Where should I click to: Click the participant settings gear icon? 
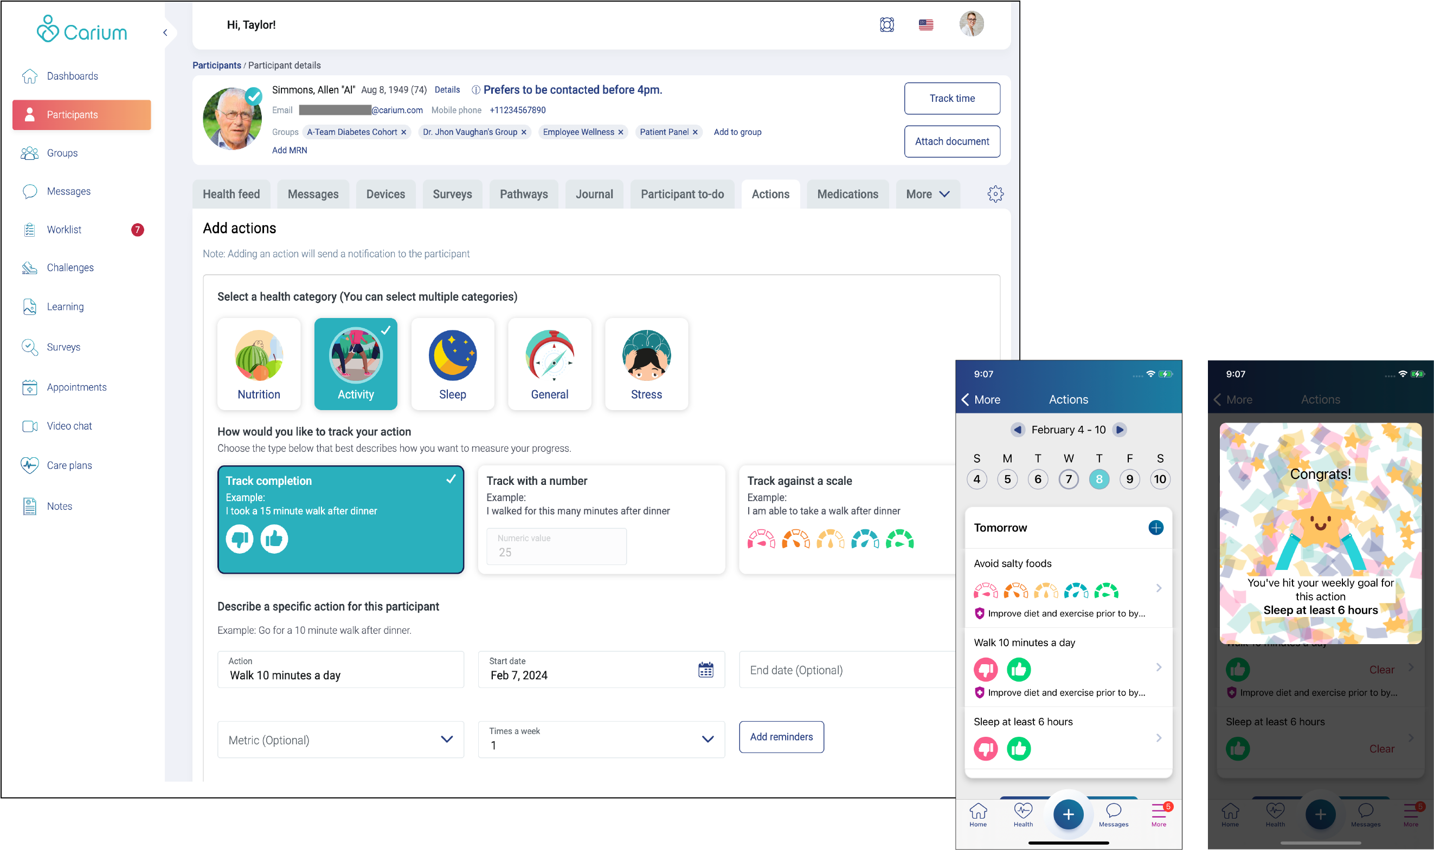[994, 194]
